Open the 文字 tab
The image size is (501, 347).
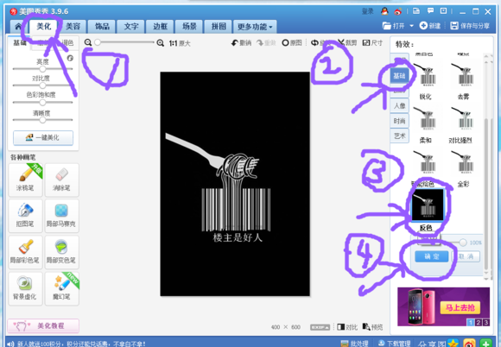(x=131, y=27)
